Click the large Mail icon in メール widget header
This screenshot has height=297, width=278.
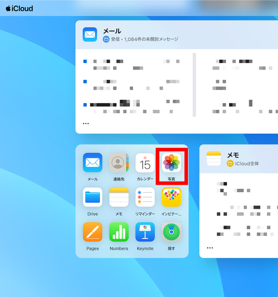[x=90, y=34]
